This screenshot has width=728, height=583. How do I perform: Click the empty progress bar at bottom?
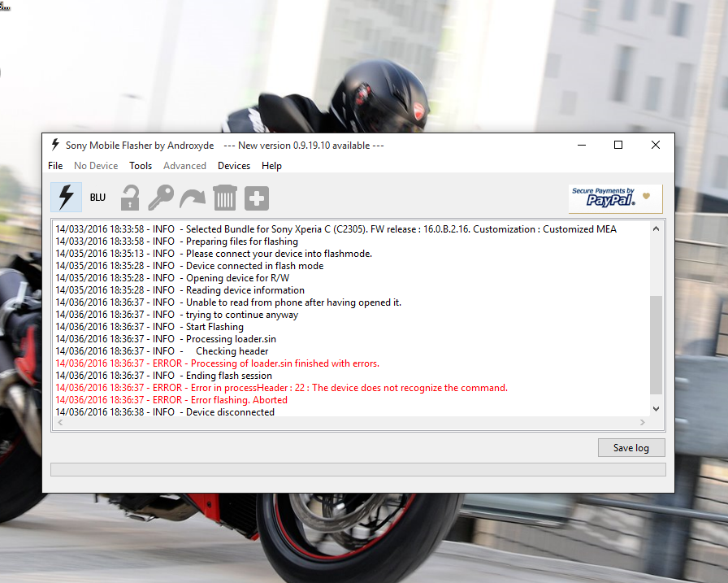tap(358, 470)
